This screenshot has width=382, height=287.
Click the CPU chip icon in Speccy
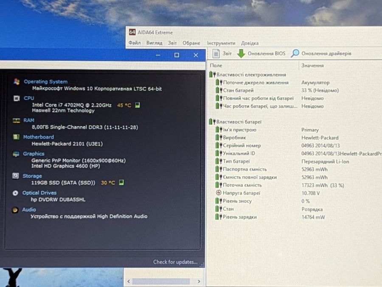(x=17, y=98)
